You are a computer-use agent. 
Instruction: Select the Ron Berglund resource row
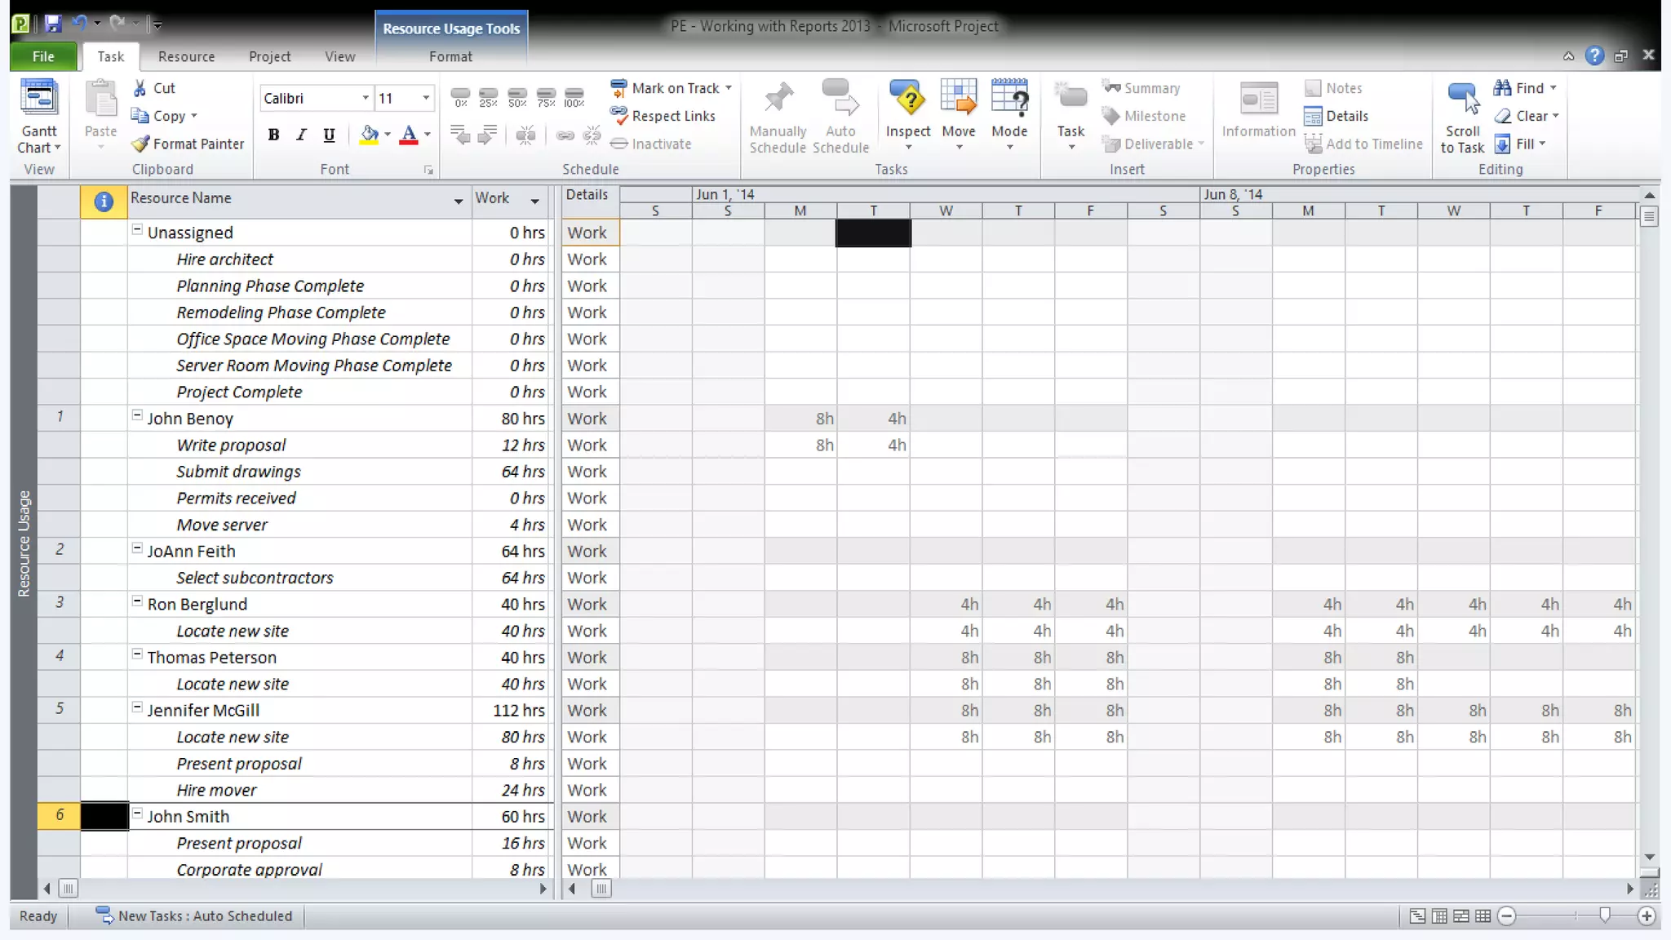pyautogui.click(x=197, y=604)
